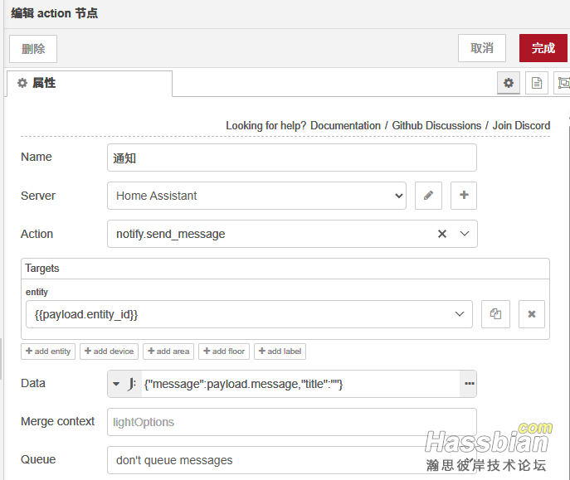Expand the entity target dropdown

(460, 314)
